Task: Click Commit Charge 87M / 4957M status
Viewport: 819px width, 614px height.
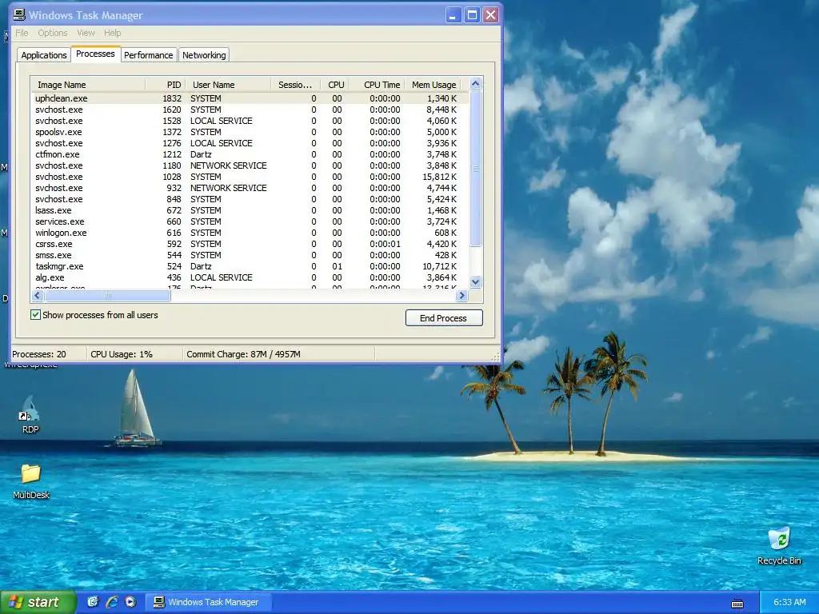Action: [243, 354]
